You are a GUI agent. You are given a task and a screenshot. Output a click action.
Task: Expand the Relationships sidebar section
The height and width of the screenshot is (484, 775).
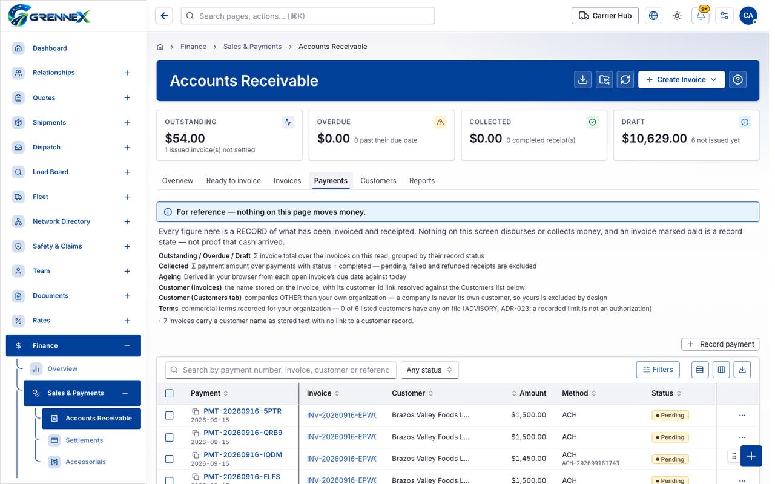(127, 73)
